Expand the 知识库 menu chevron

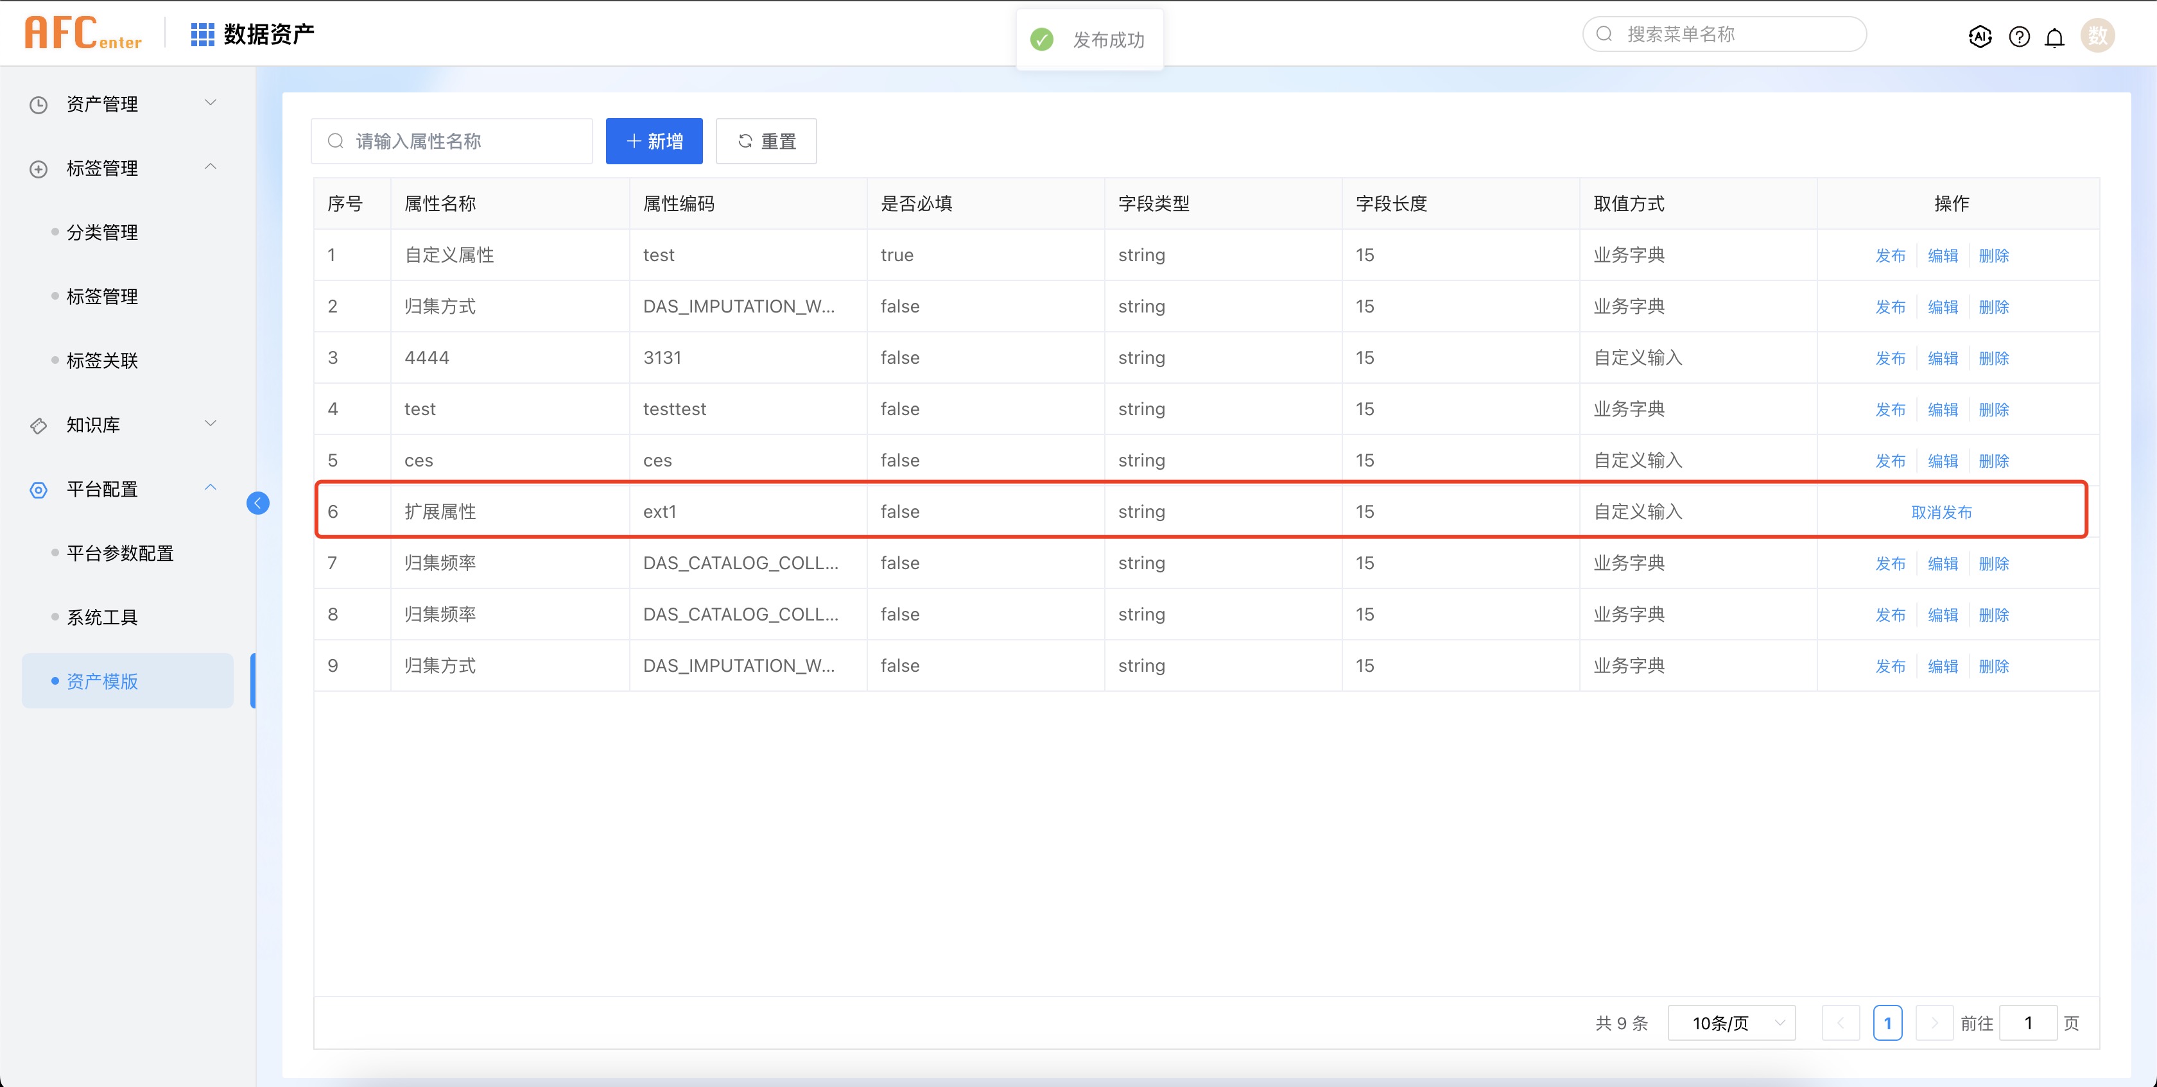tap(211, 424)
